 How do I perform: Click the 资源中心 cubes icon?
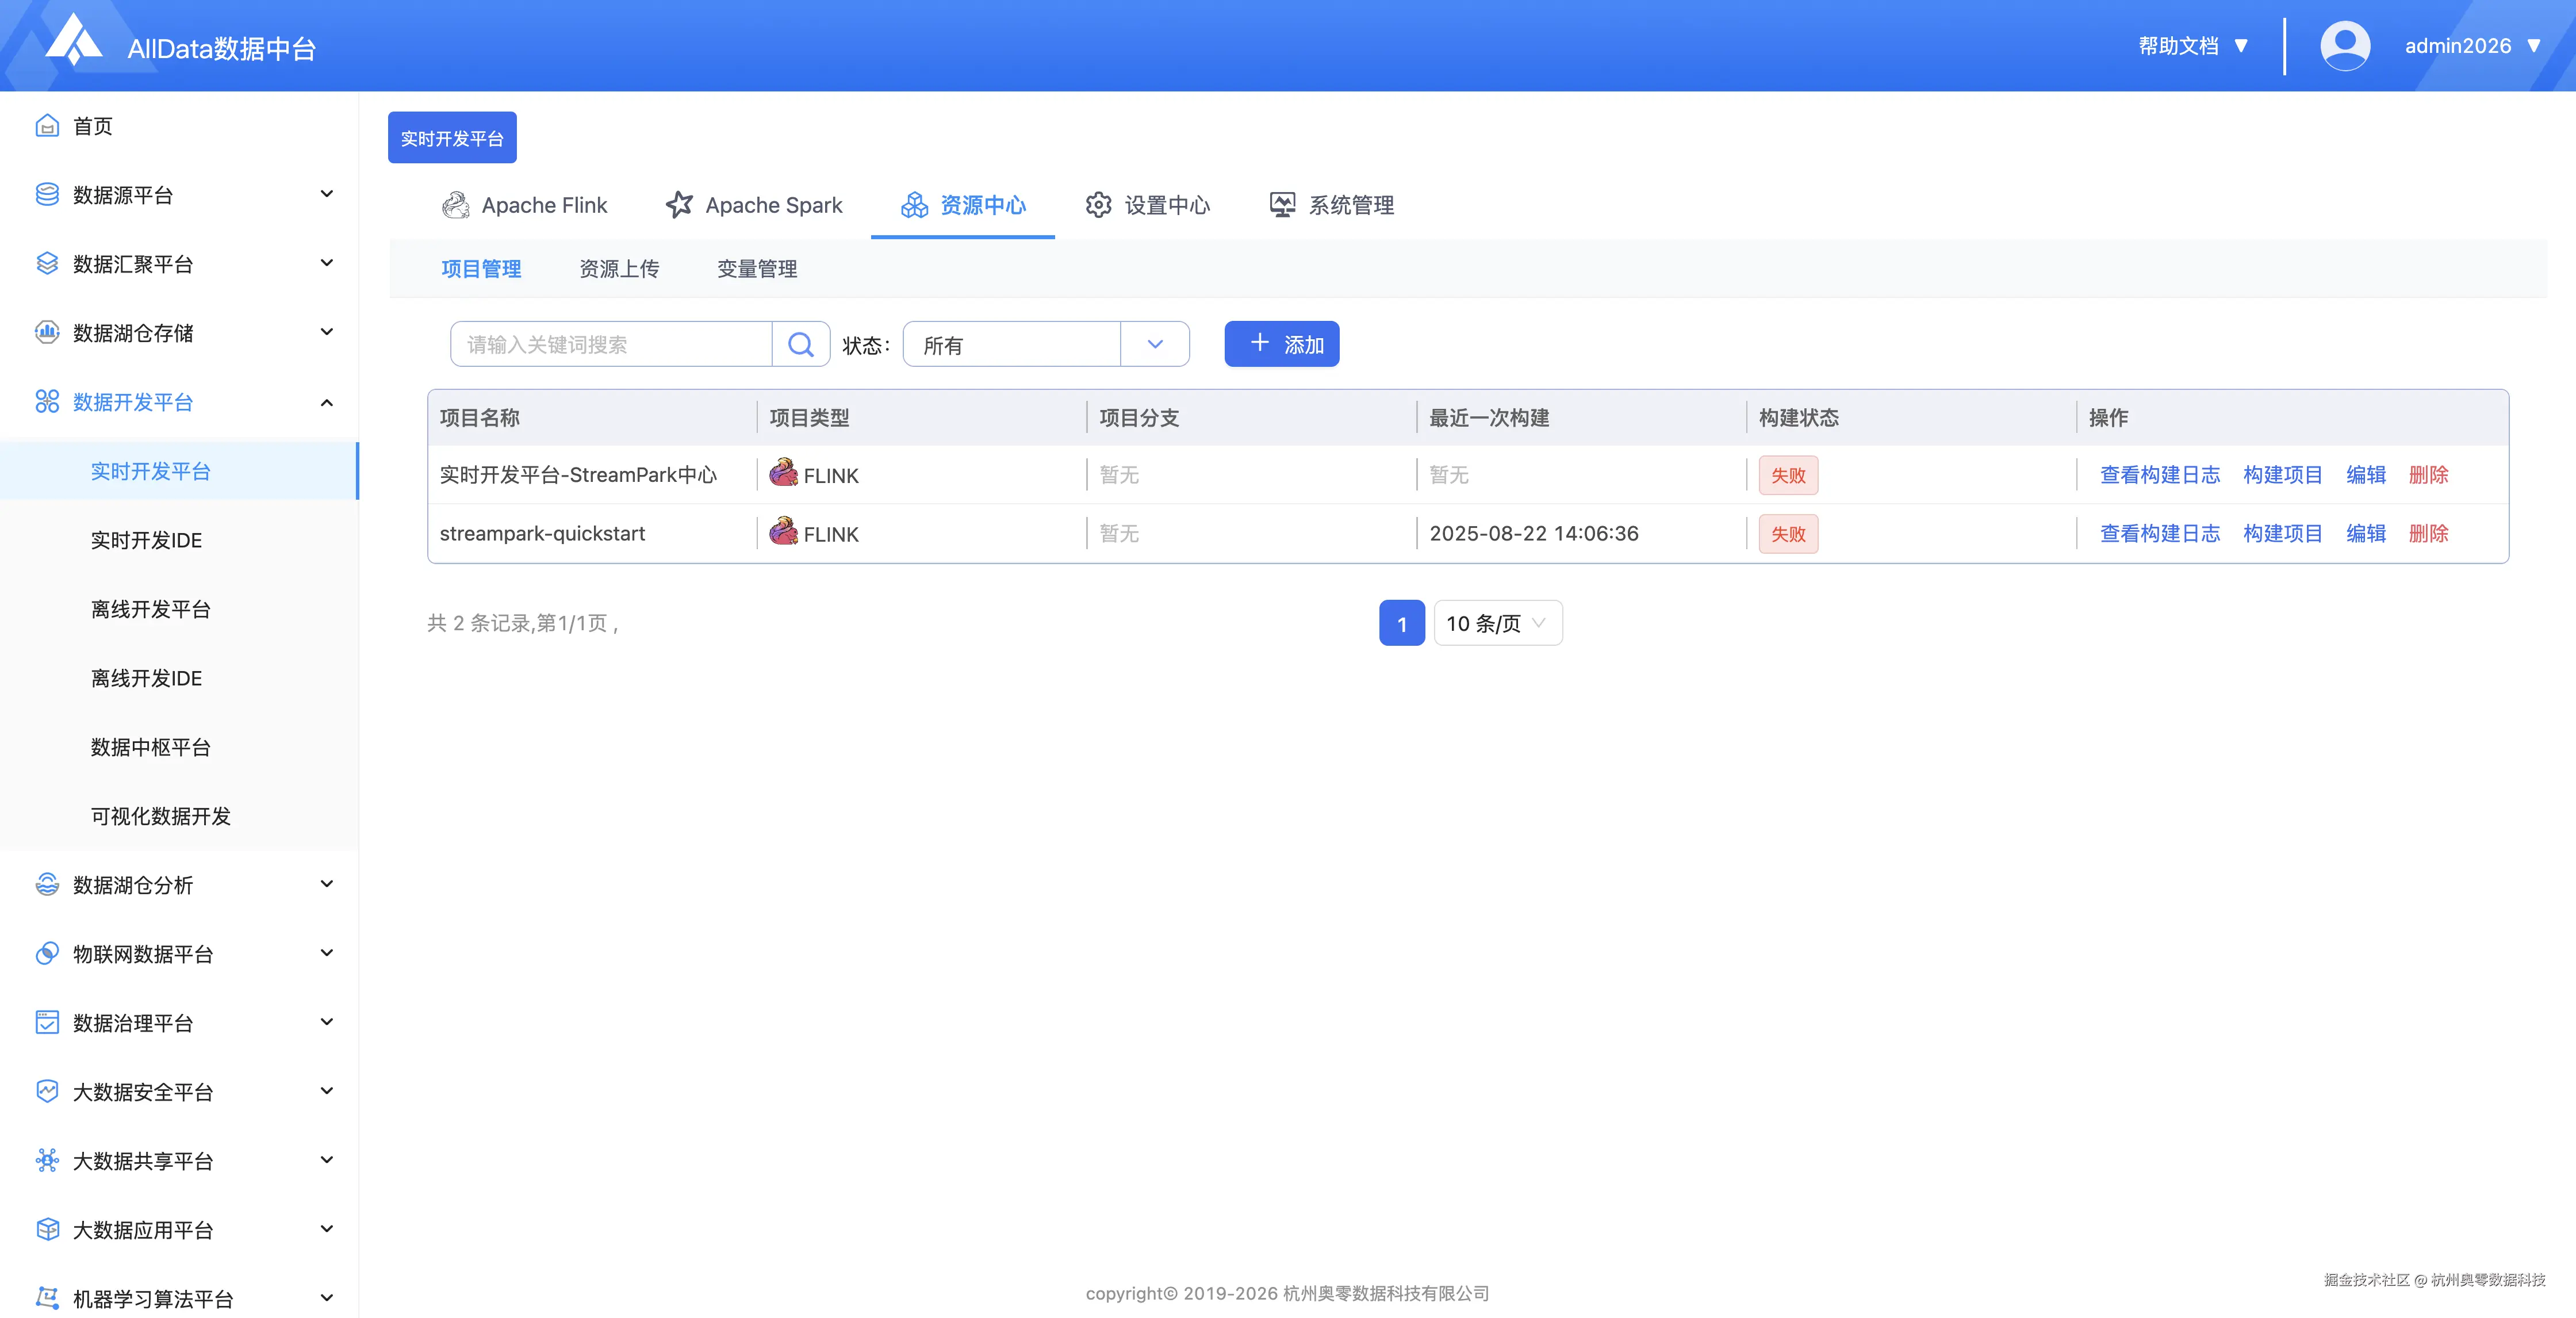(x=914, y=205)
